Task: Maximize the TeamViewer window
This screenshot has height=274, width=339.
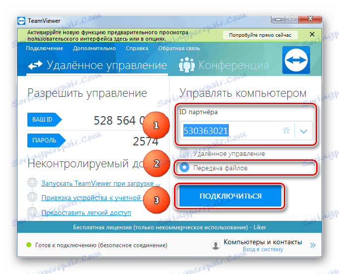Action: point(291,19)
